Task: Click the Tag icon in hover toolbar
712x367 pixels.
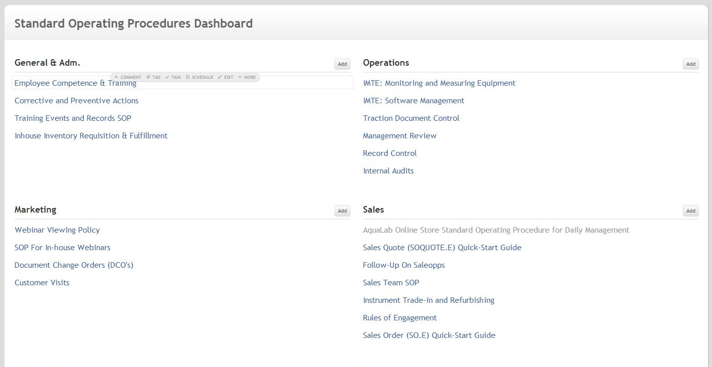Action: pos(153,77)
